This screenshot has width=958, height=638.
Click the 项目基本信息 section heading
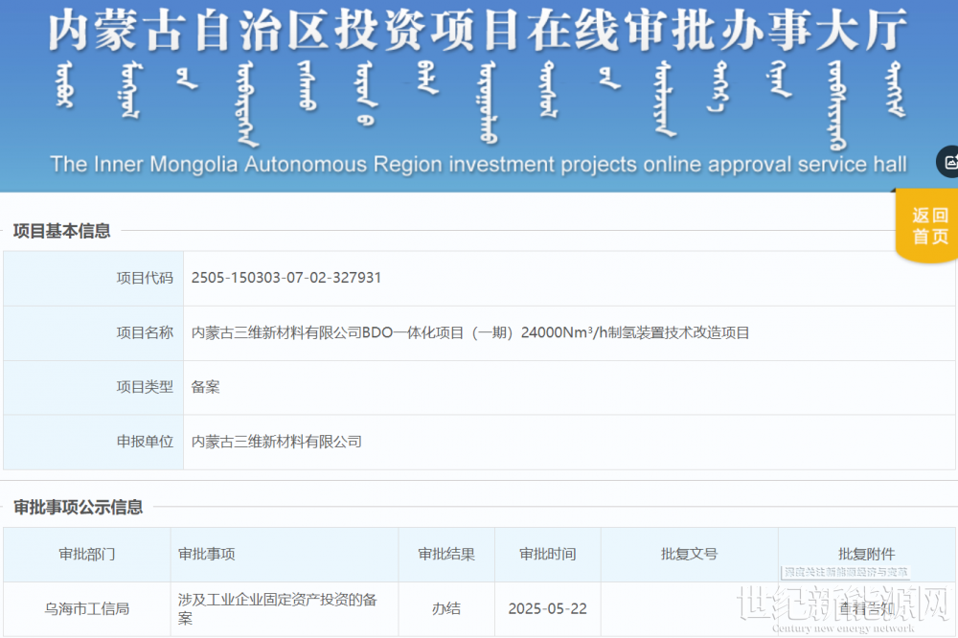[x=61, y=231]
